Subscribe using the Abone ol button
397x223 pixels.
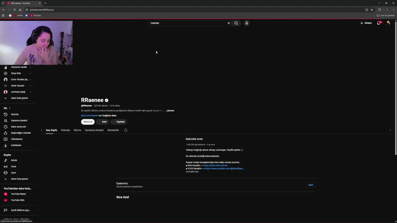click(x=88, y=122)
